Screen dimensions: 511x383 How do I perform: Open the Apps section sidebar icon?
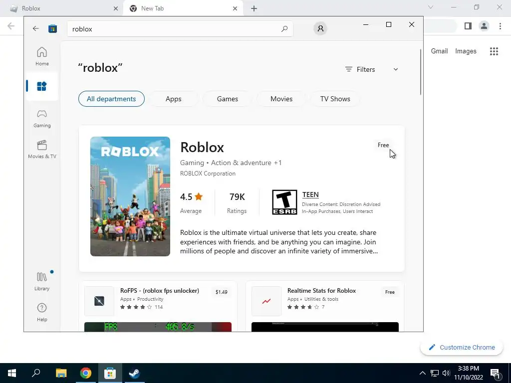pyautogui.click(x=42, y=86)
